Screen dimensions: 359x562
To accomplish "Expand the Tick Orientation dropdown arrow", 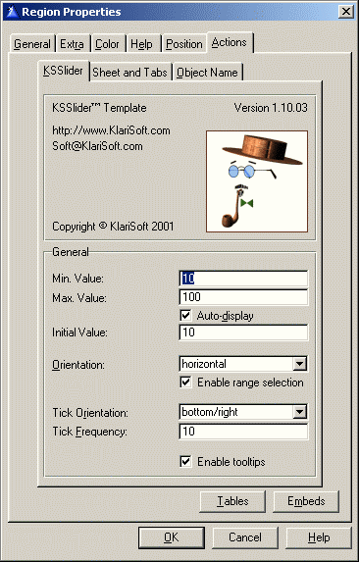I will [x=299, y=413].
